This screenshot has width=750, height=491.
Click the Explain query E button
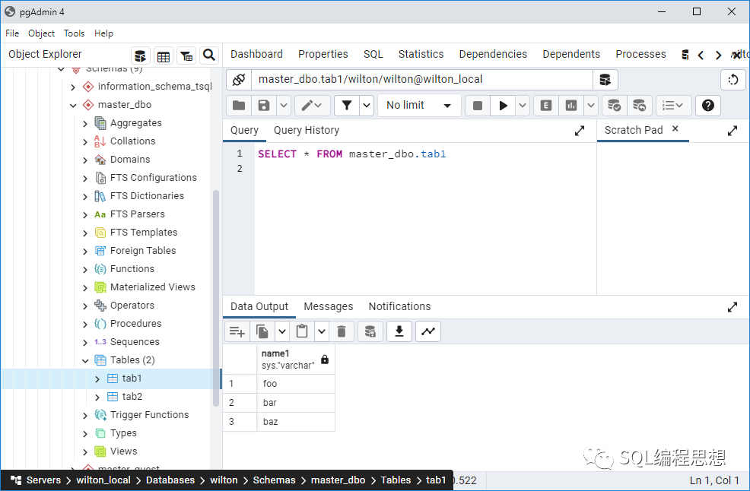(545, 106)
